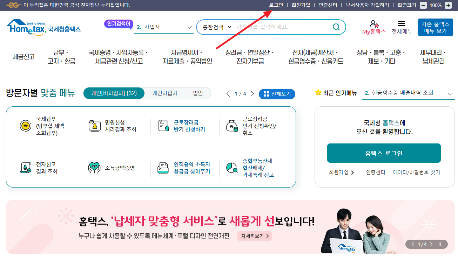Click 국세납부 (납부할 세액 조회납부) text
The height and width of the screenshot is (261, 458).
click(x=50, y=126)
